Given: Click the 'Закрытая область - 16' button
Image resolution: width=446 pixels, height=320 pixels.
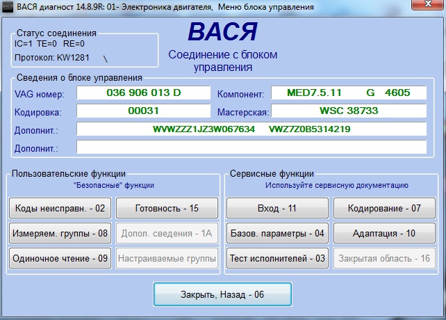Looking at the screenshot, I should pyautogui.click(x=384, y=259).
